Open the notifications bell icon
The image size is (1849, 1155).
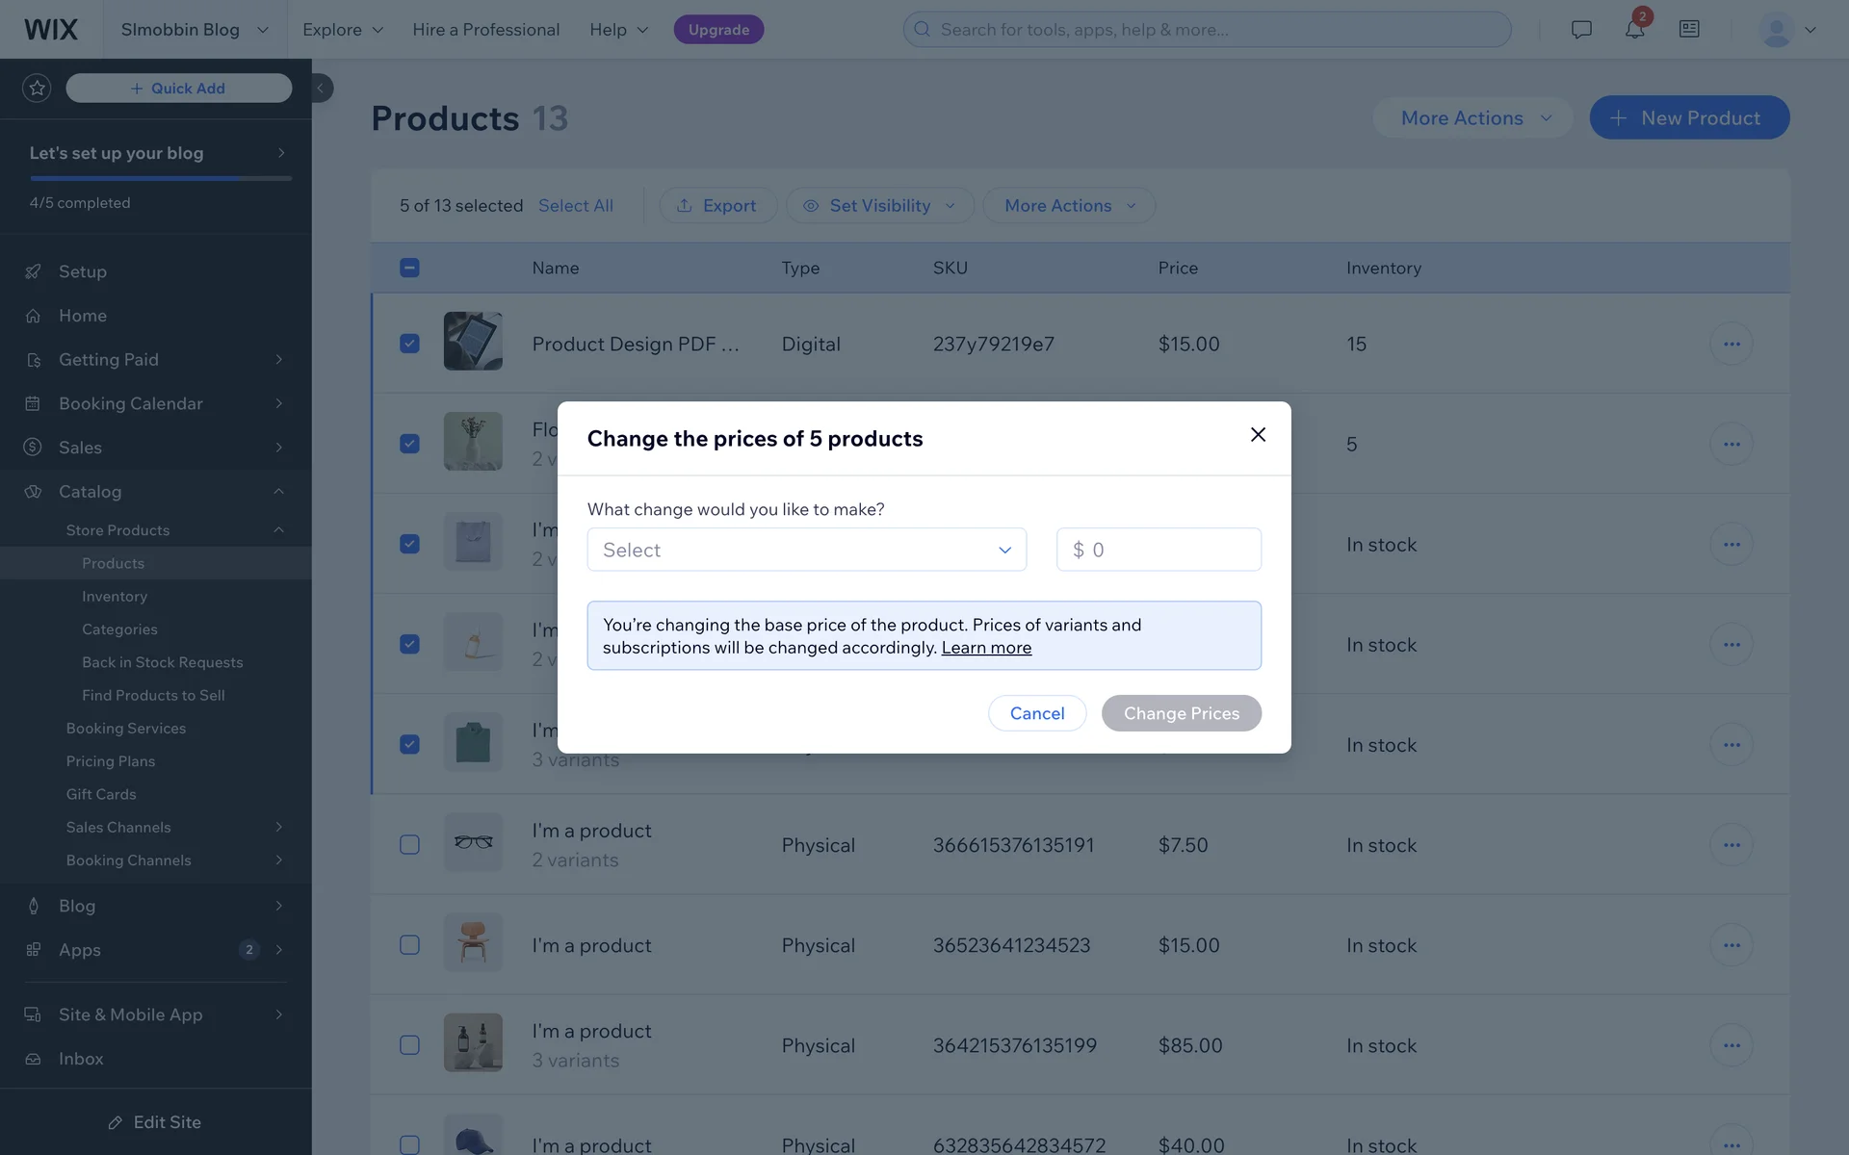[1634, 29]
